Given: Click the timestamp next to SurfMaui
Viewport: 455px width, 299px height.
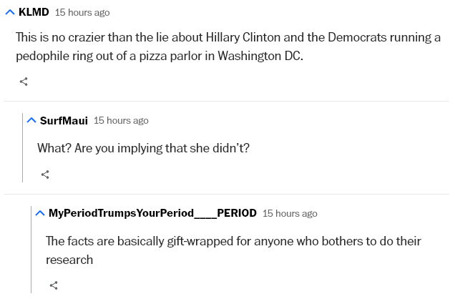Looking at the screenshot, I should pos(121,120).
